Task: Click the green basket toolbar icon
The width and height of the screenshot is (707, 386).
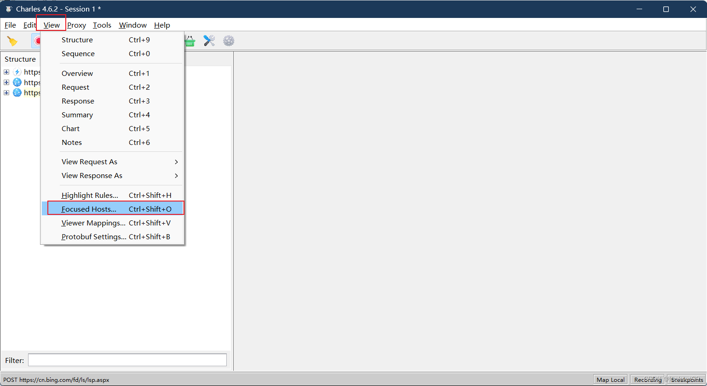Action: click(x=190, y=41)
